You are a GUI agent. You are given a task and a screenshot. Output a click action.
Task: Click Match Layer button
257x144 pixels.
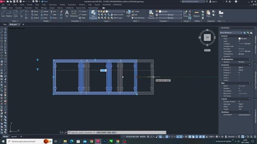pos(116,18)
